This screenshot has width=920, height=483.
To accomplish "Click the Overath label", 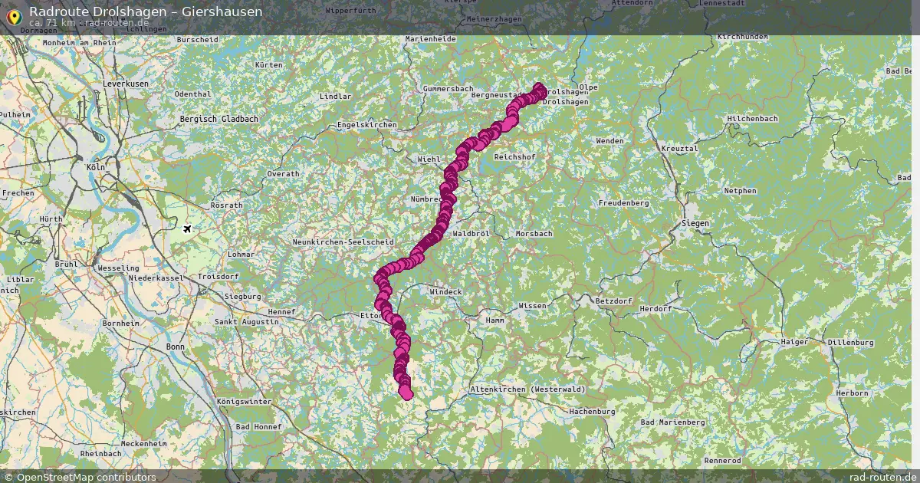I will [x=283, y=174].
